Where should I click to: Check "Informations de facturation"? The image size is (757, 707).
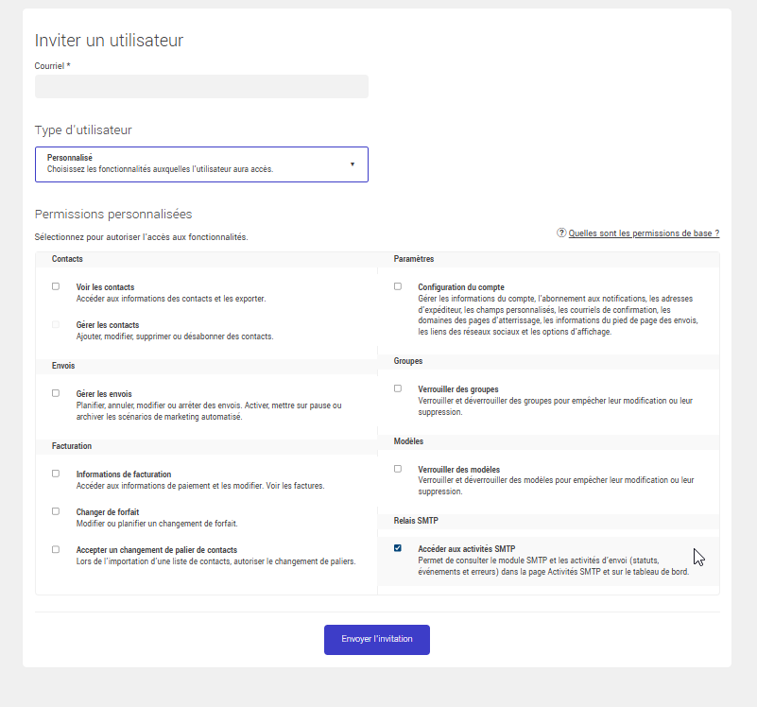coord(55,473)
